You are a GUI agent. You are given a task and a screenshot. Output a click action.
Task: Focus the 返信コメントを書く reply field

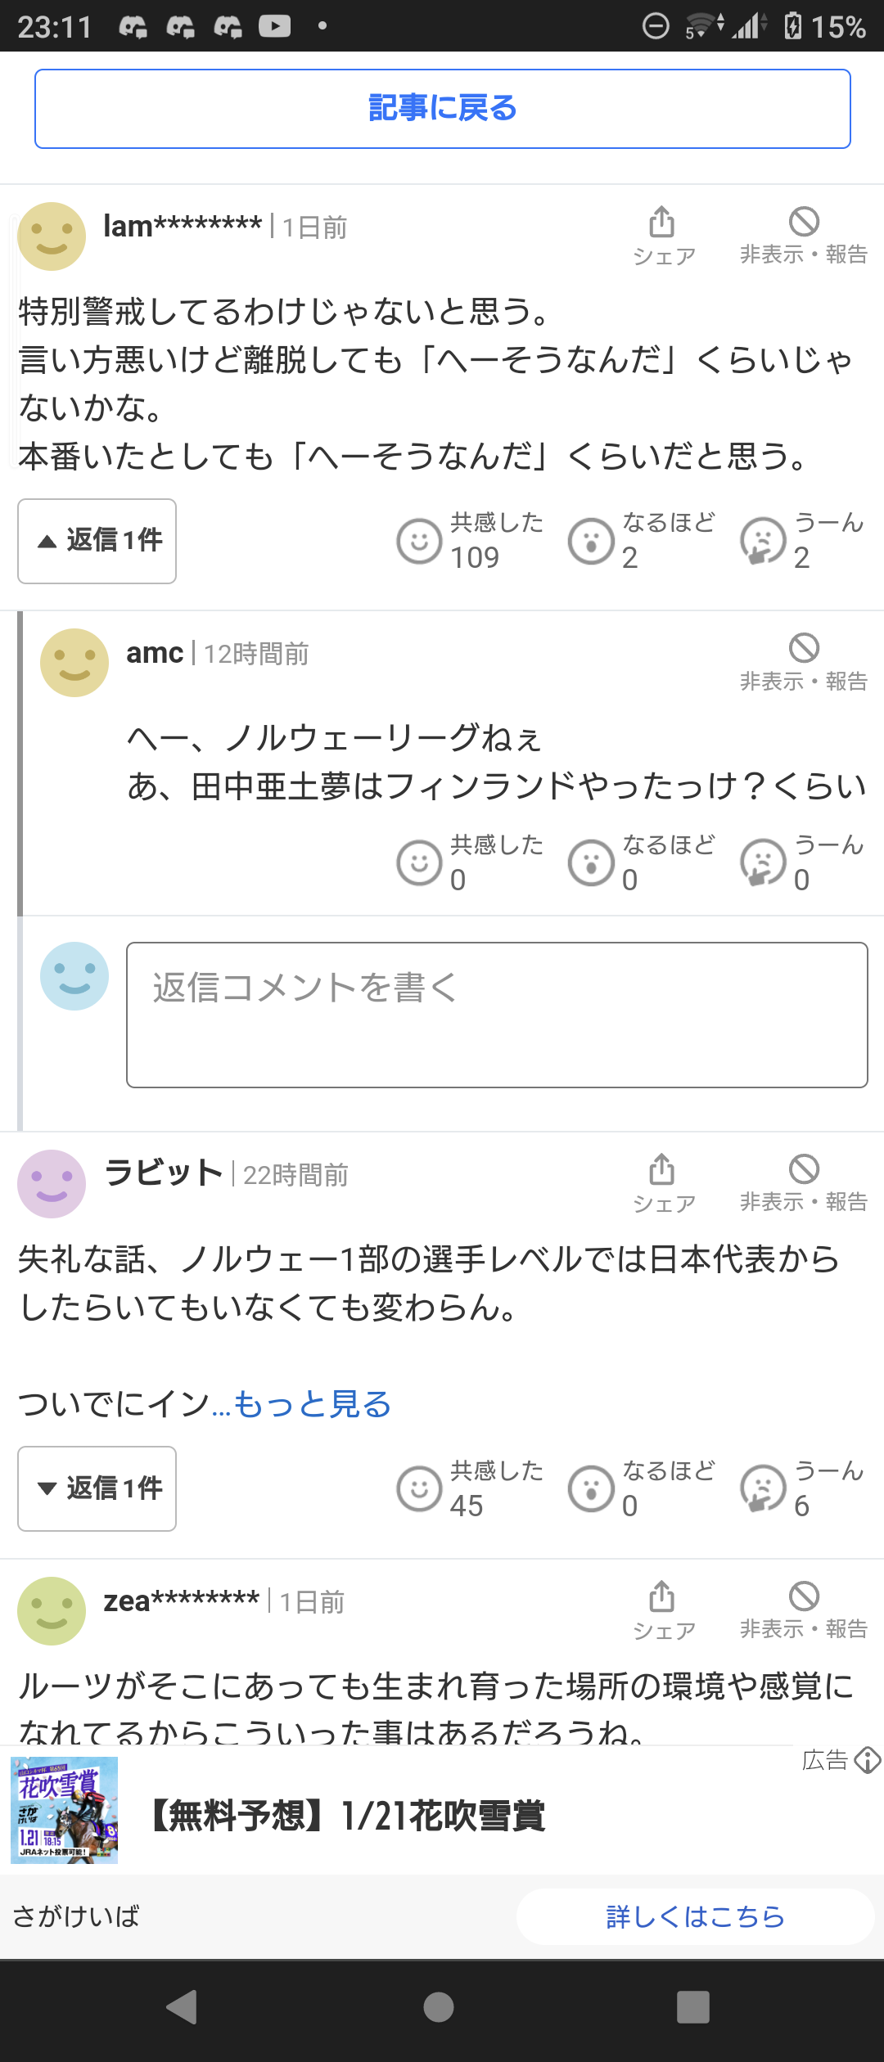point(497,1015)
